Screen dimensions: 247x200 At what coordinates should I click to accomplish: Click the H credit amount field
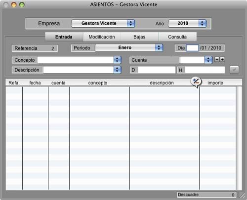205,70
